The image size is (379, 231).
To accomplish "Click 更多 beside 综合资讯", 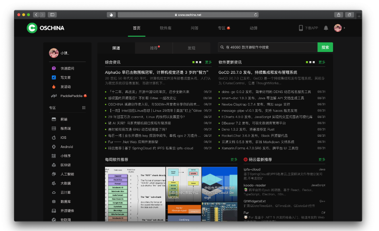I will pyautogui.click(x=208, y=62).
